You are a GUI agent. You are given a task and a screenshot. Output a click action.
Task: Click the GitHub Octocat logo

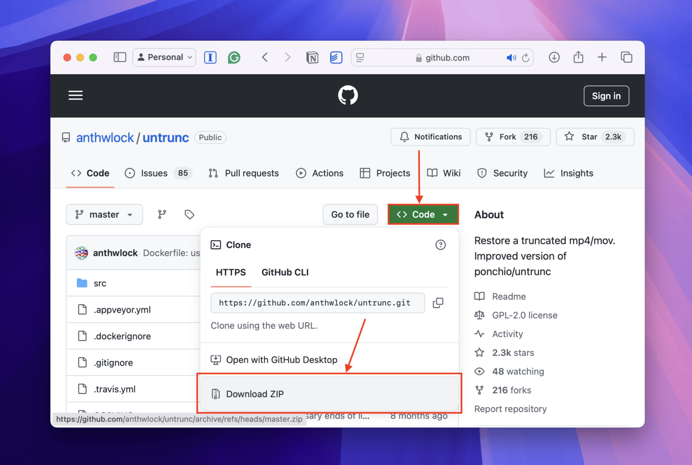(x=348, y=95)
